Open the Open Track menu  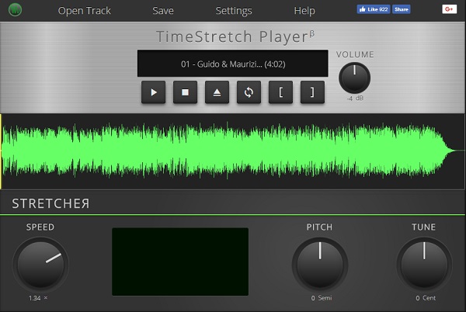coord(84,11)
